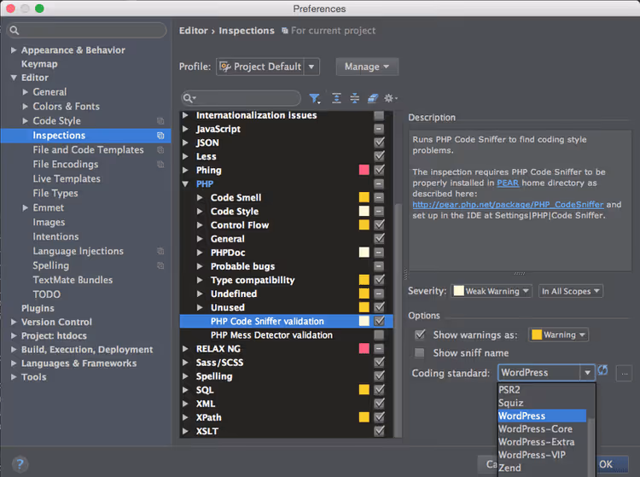Click the help question mark button
Image resolution: width=640 pixels, height=477 pixels.
coord(20,464)
